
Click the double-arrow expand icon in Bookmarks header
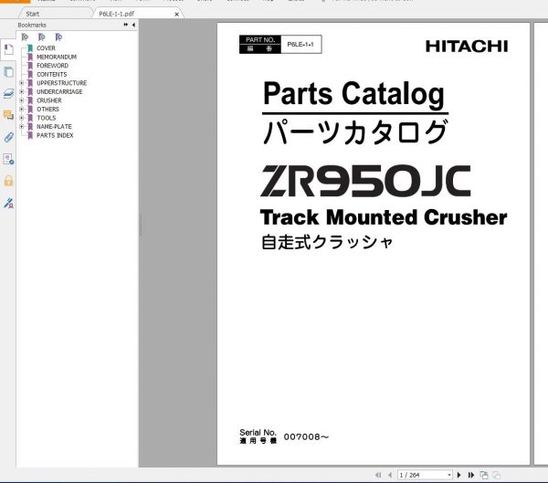[126, 25]
